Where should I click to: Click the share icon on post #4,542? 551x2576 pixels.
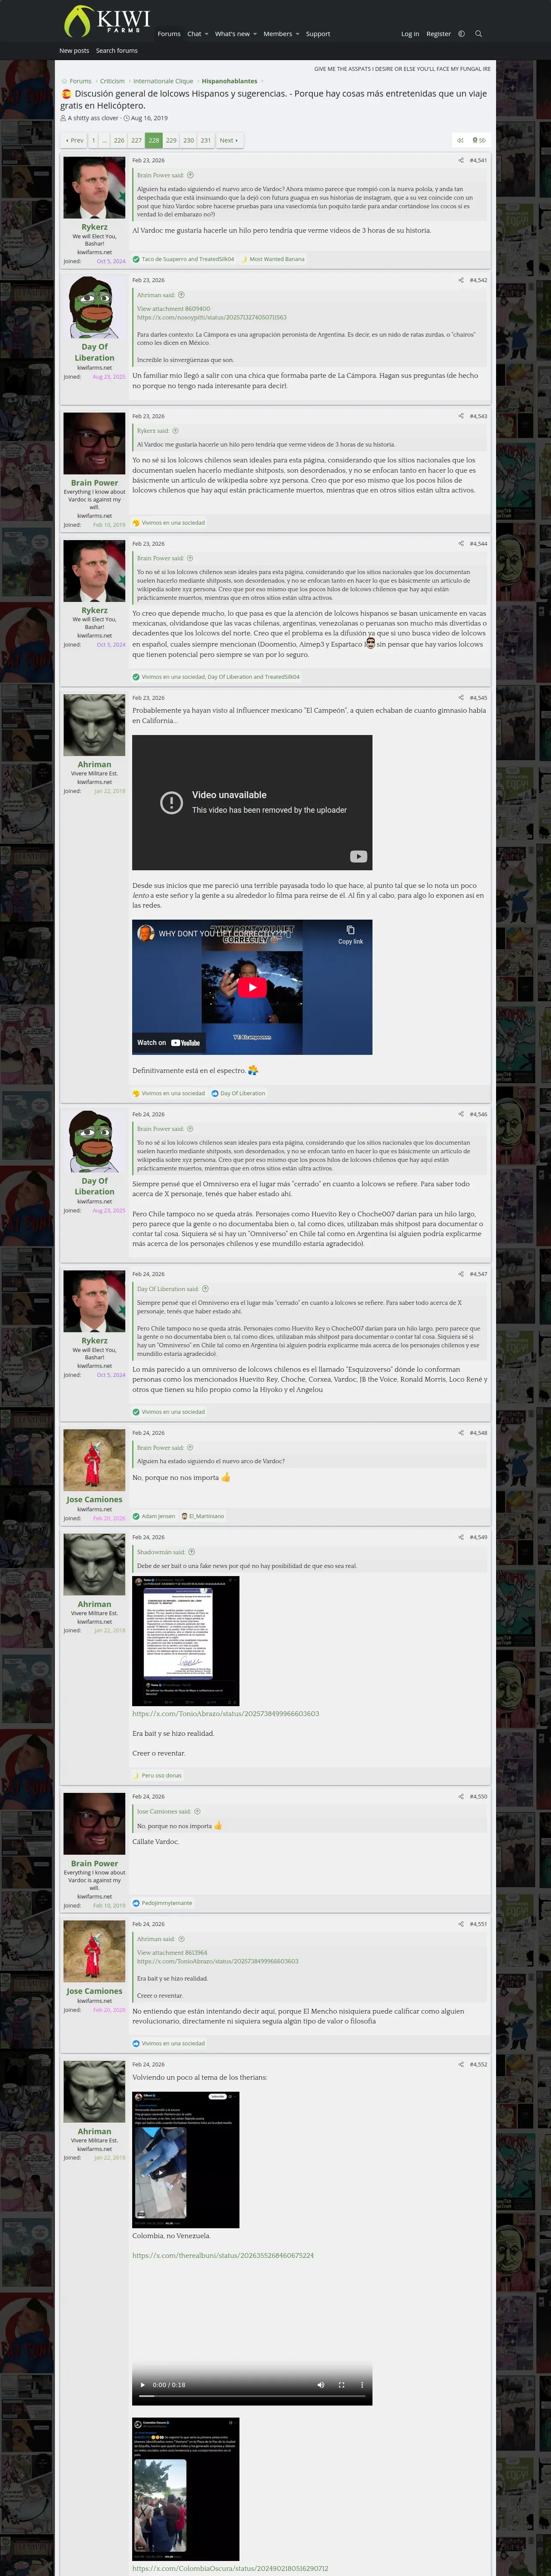coord(461,280)
